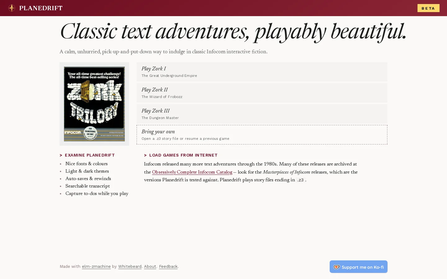Click the Planedrift compass star logo icon

(x=12, y=8)
